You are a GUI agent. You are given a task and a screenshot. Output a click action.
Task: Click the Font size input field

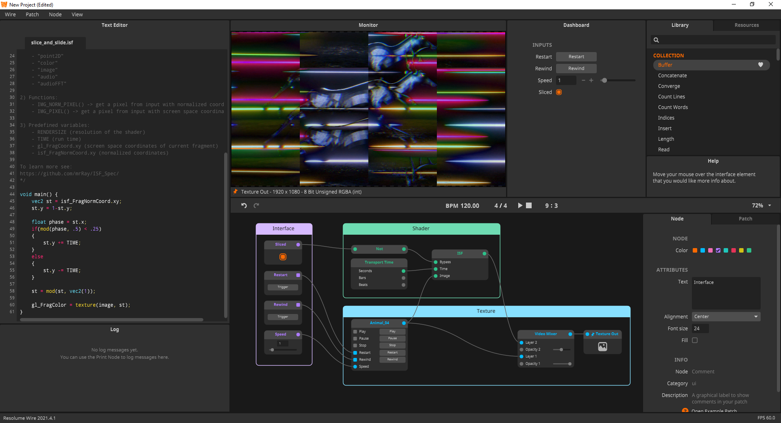click(700, 329)
